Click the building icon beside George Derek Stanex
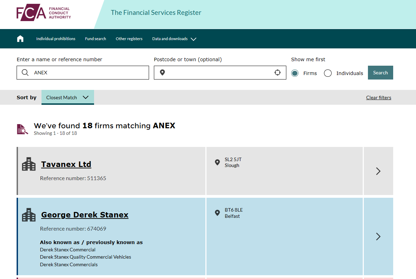This screenshot has width=416, height=279. point(29,215)
